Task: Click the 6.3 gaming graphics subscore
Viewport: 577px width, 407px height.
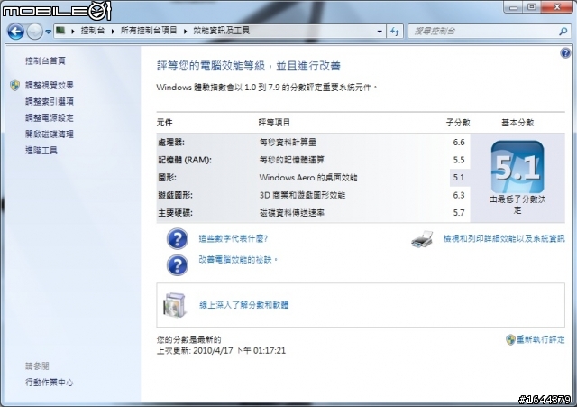Action: point(459,195)
